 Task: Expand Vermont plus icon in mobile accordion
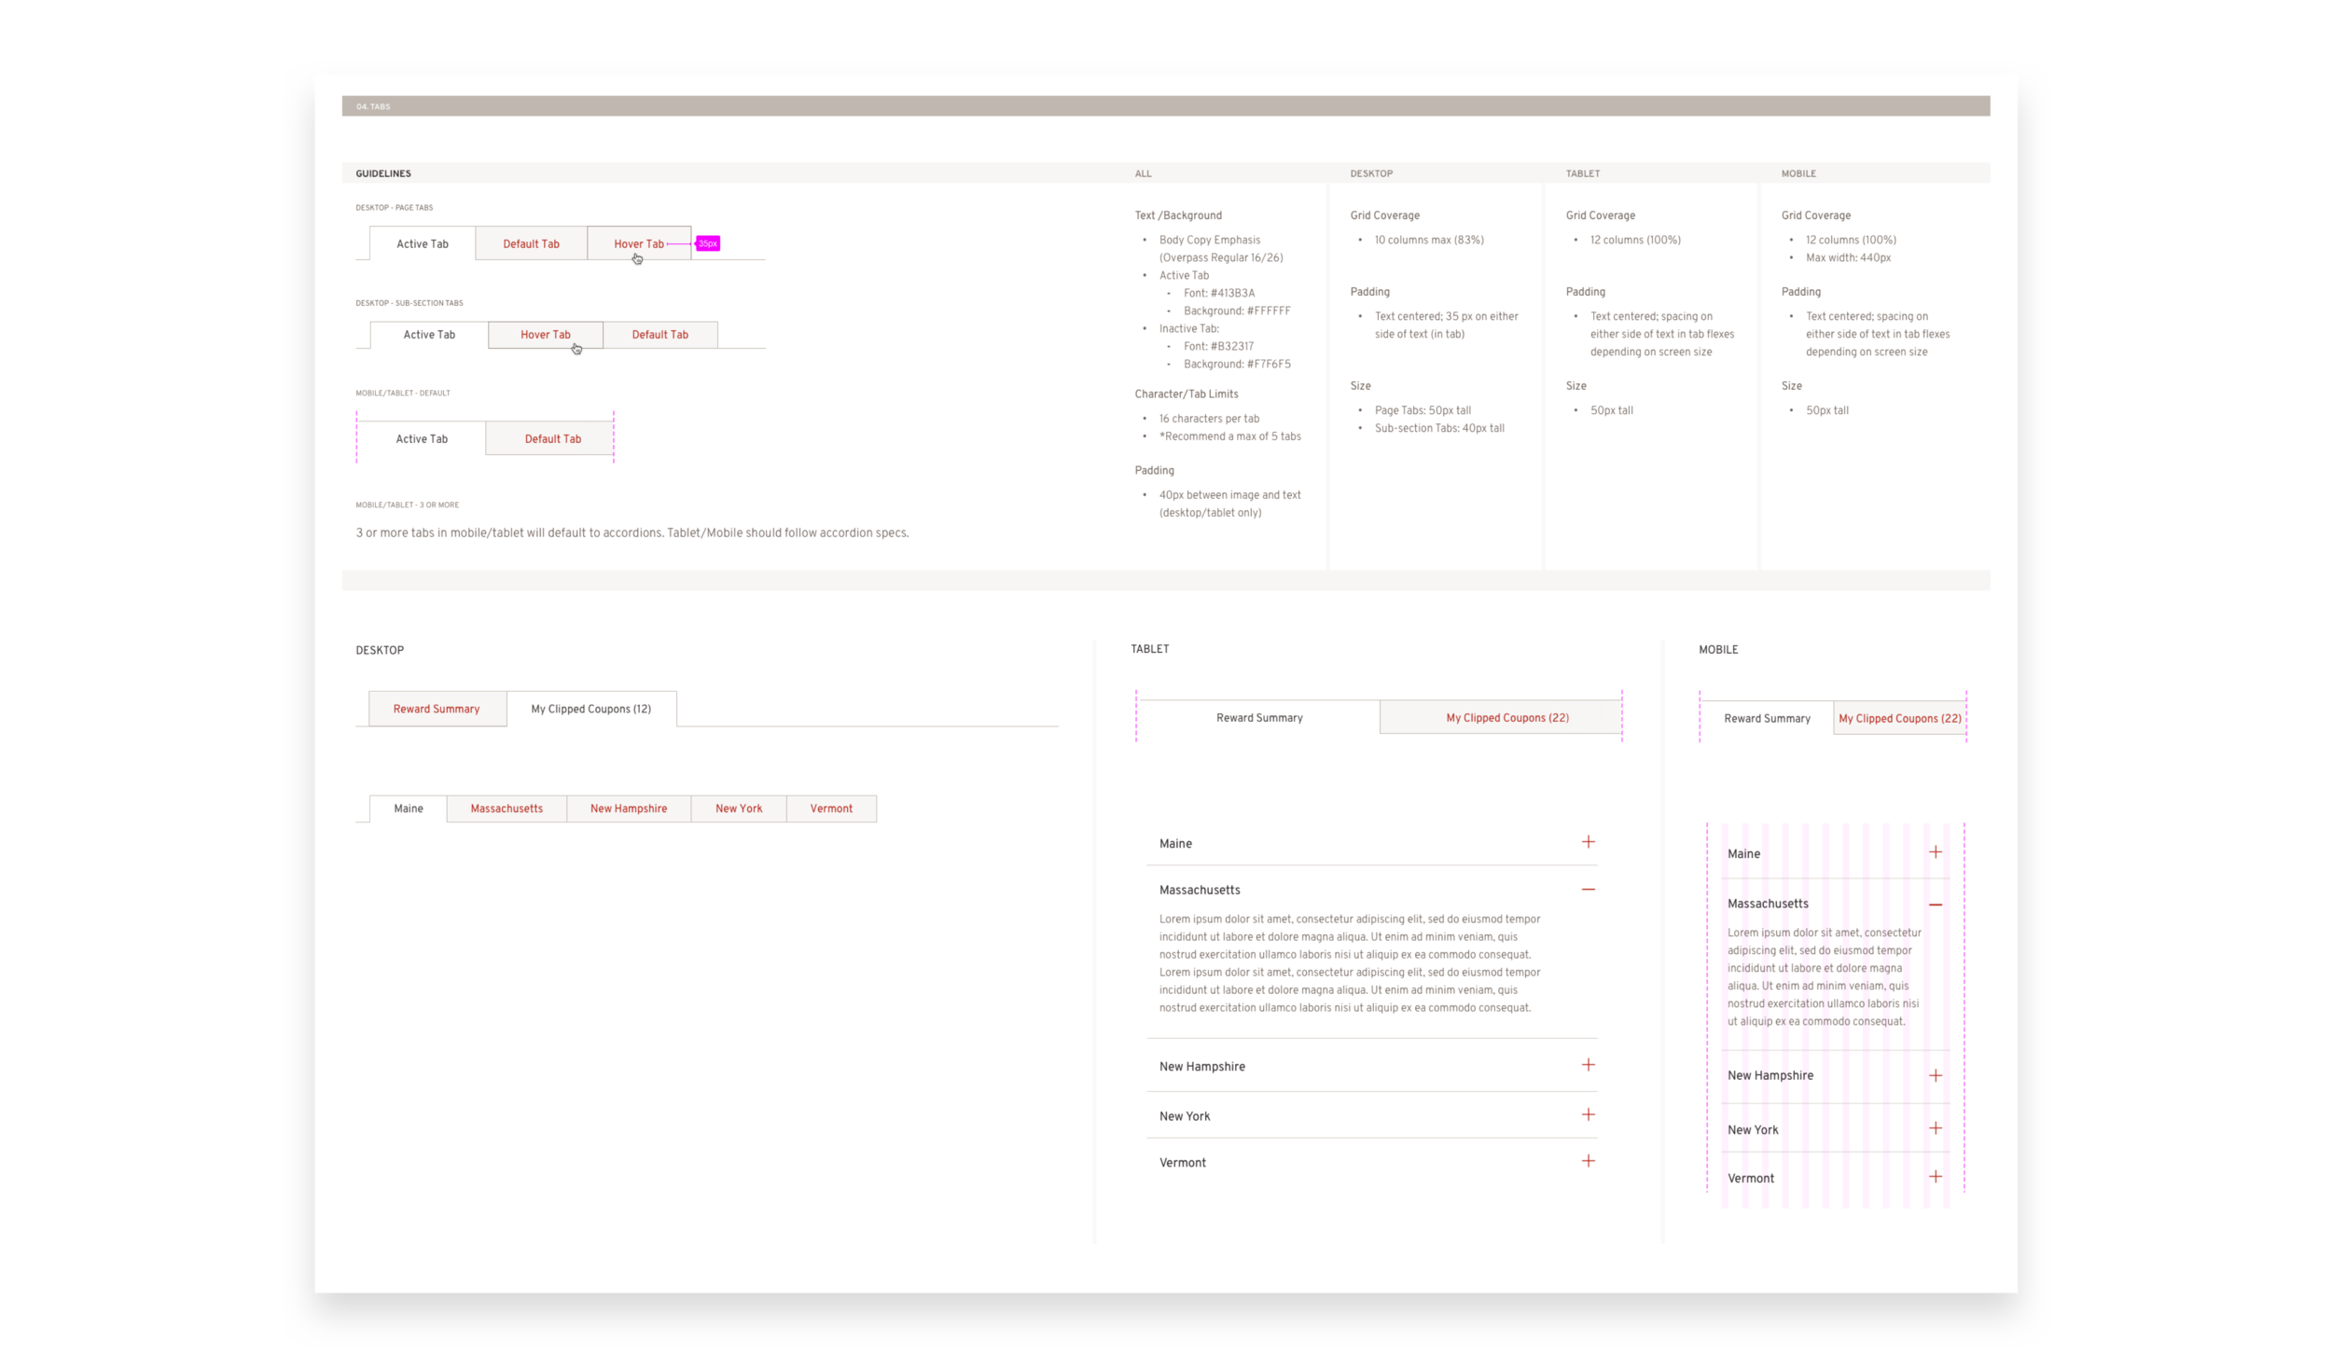pyautogui.click(x=1936, y=1177)
